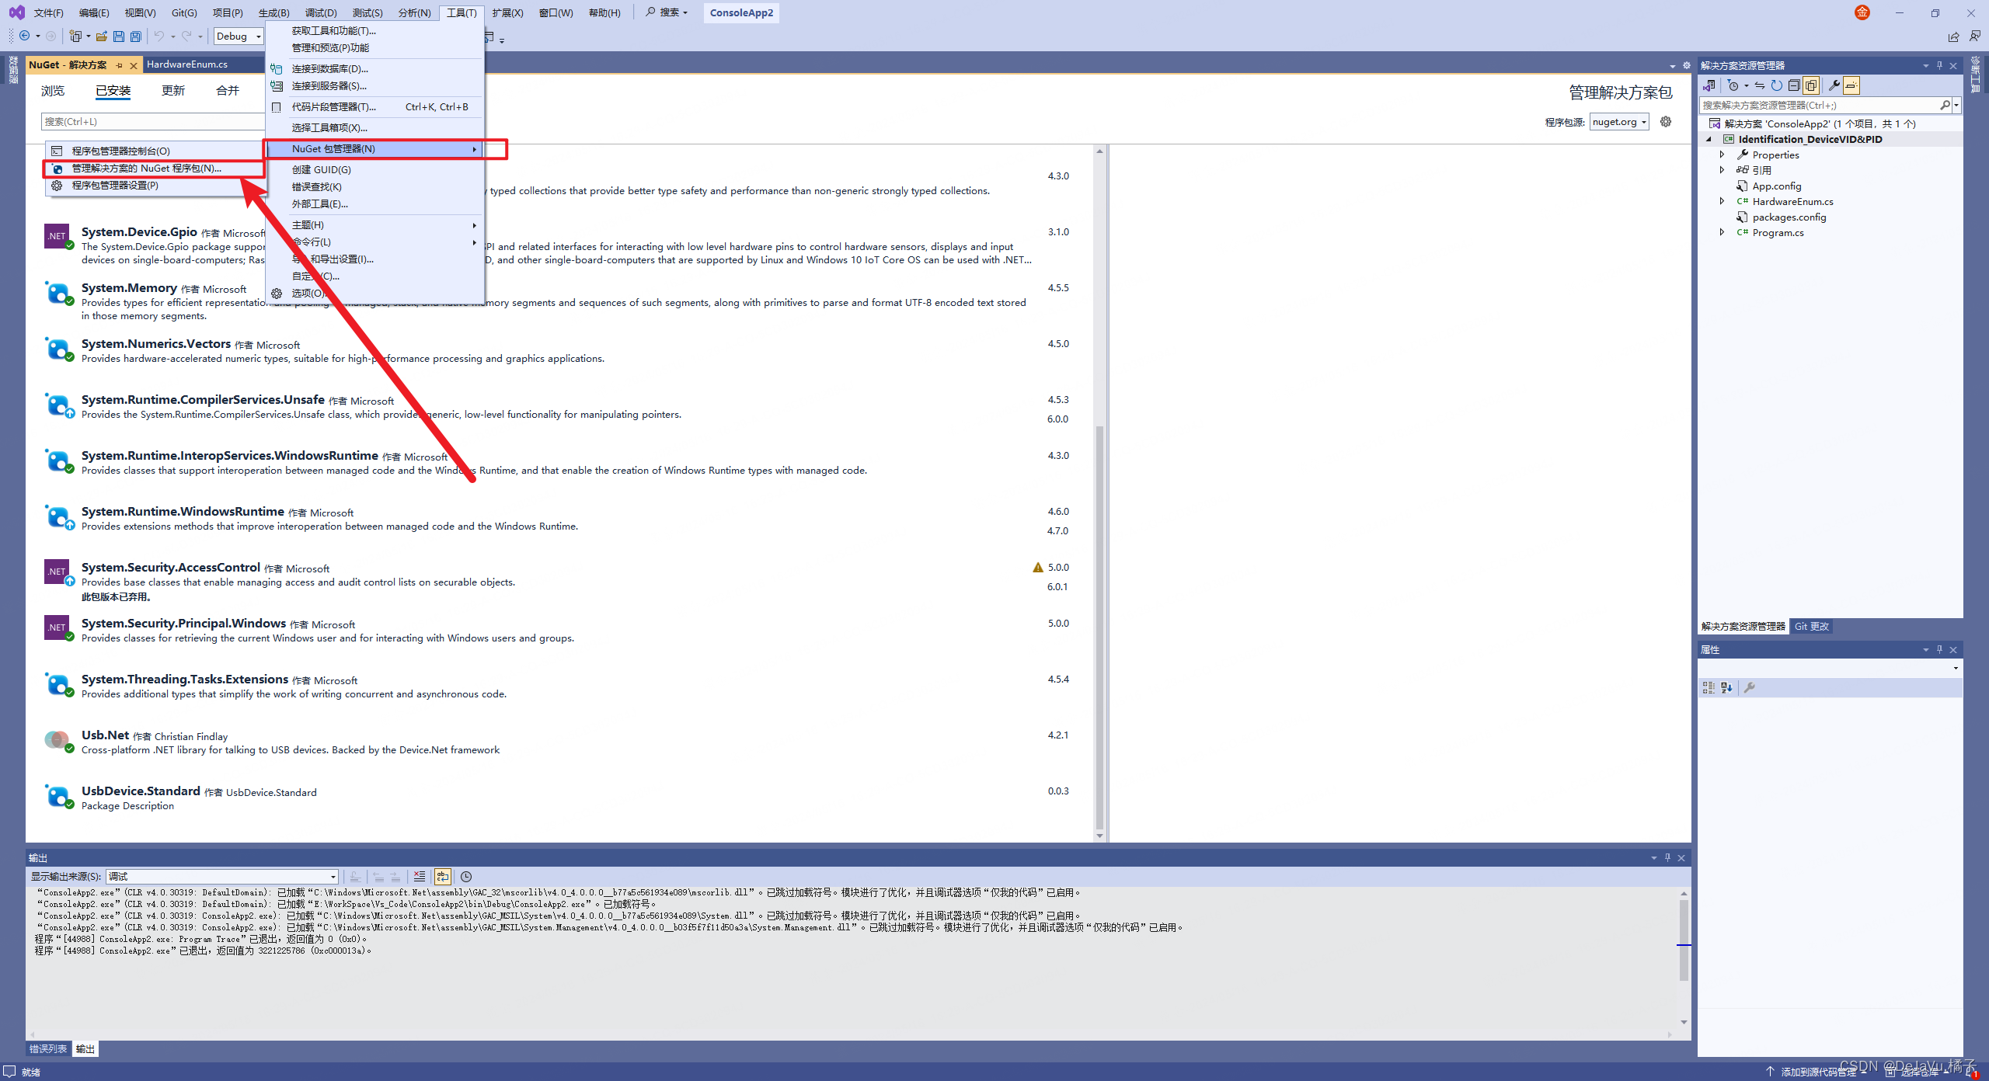Expand the HardwareEnum.cs tree node
Screen dimensions: 1989x1081
(1723, 201)
